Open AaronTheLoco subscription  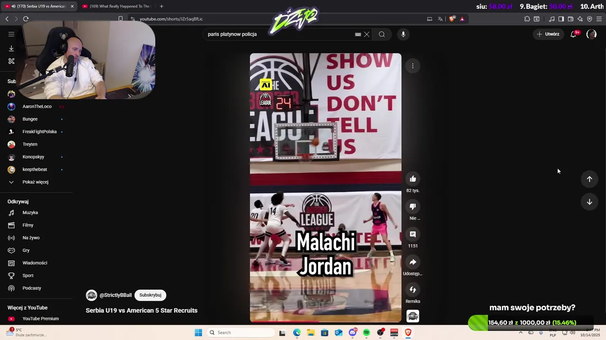click(36, 107)
